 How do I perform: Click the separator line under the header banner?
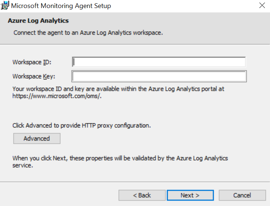(135, 44)
